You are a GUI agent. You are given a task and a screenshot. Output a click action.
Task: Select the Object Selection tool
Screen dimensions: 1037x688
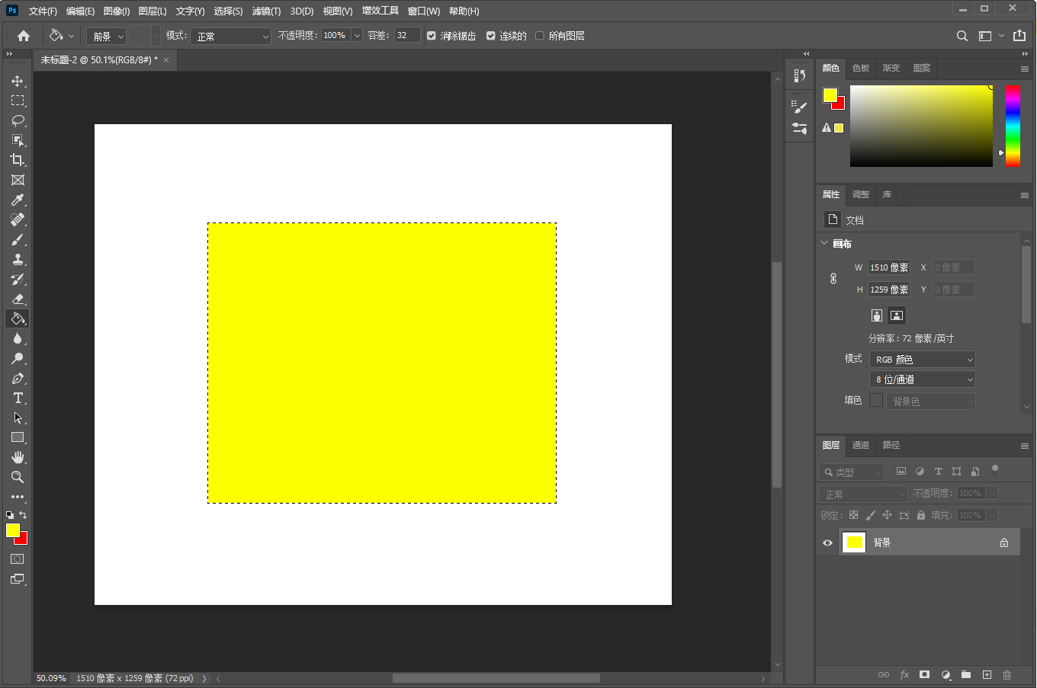pos(18,140)
